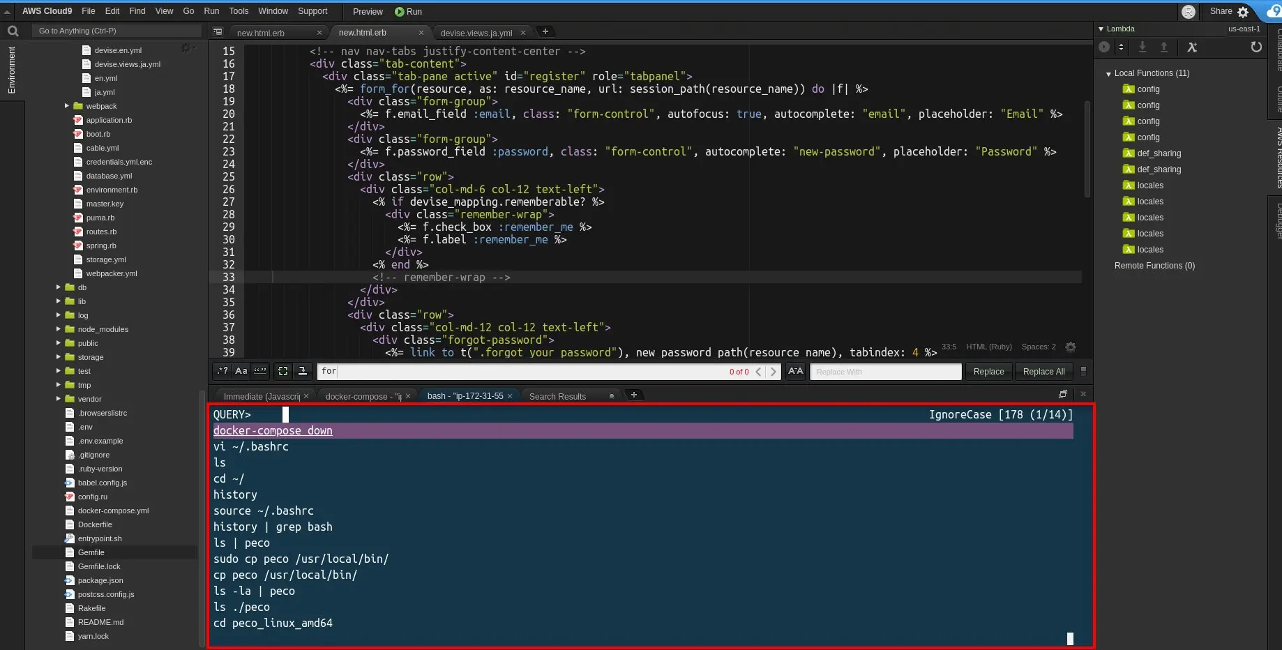The width and height of the screenshot is (1282, 650).
Task: Close the devise.views.ja.yml tab
Action: point(522,33)
